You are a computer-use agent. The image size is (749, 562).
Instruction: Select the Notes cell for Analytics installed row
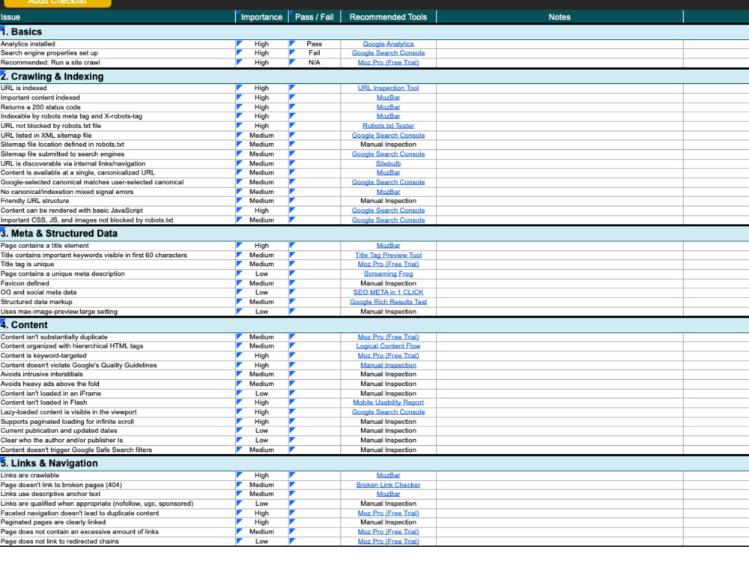[560, 44]
